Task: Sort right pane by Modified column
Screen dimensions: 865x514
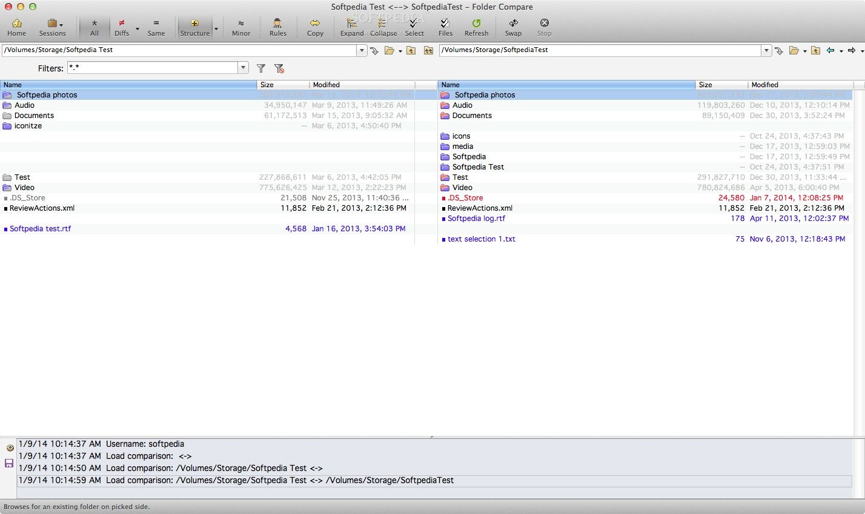Action: [x=800, y=85]
